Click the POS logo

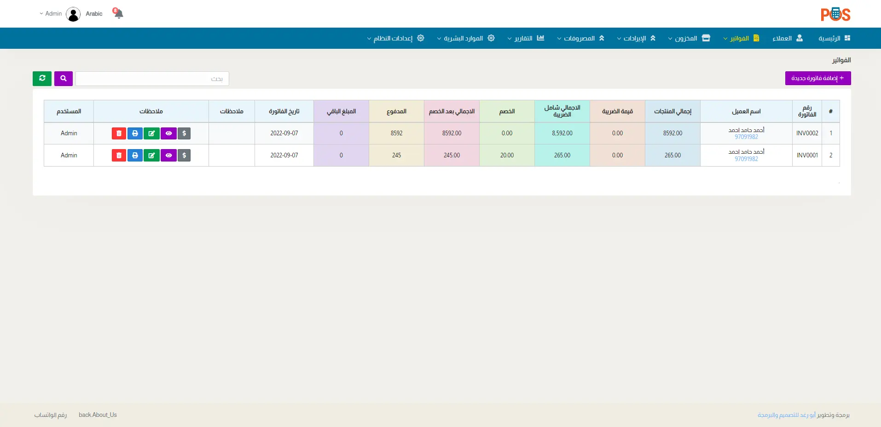click(x=835, y=14)
